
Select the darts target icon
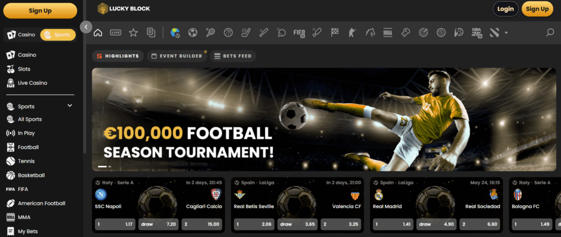pos(423,32)
